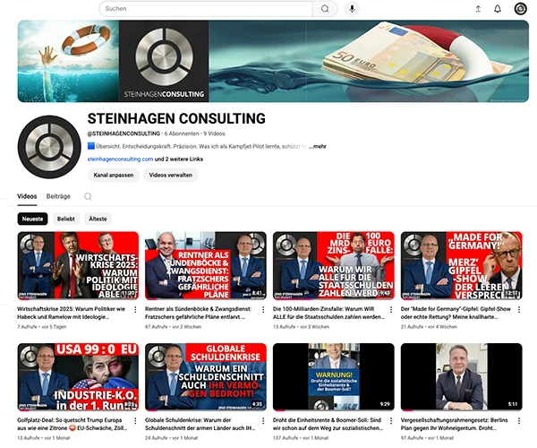Open the USA 99:0 EU thumbnail
The width and height of the screenshot is (537, 448).
(78, 376)
